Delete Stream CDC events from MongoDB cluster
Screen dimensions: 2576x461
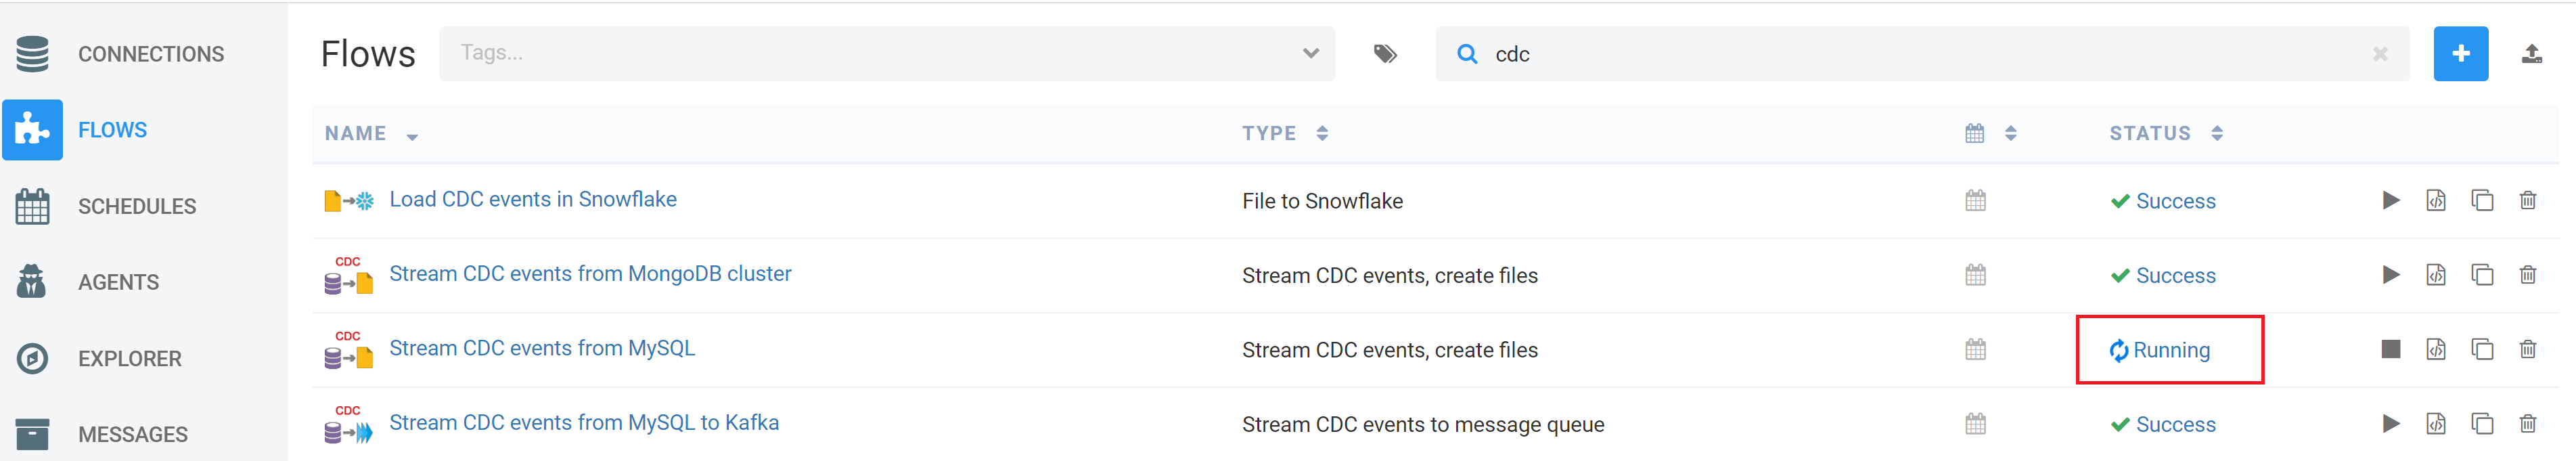click(2527, 275)
